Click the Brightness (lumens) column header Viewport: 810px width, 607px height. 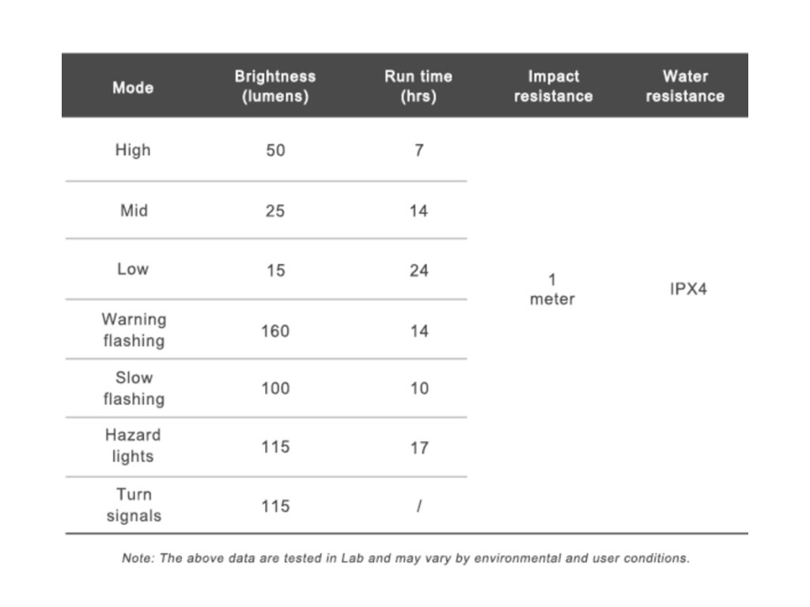274,87
